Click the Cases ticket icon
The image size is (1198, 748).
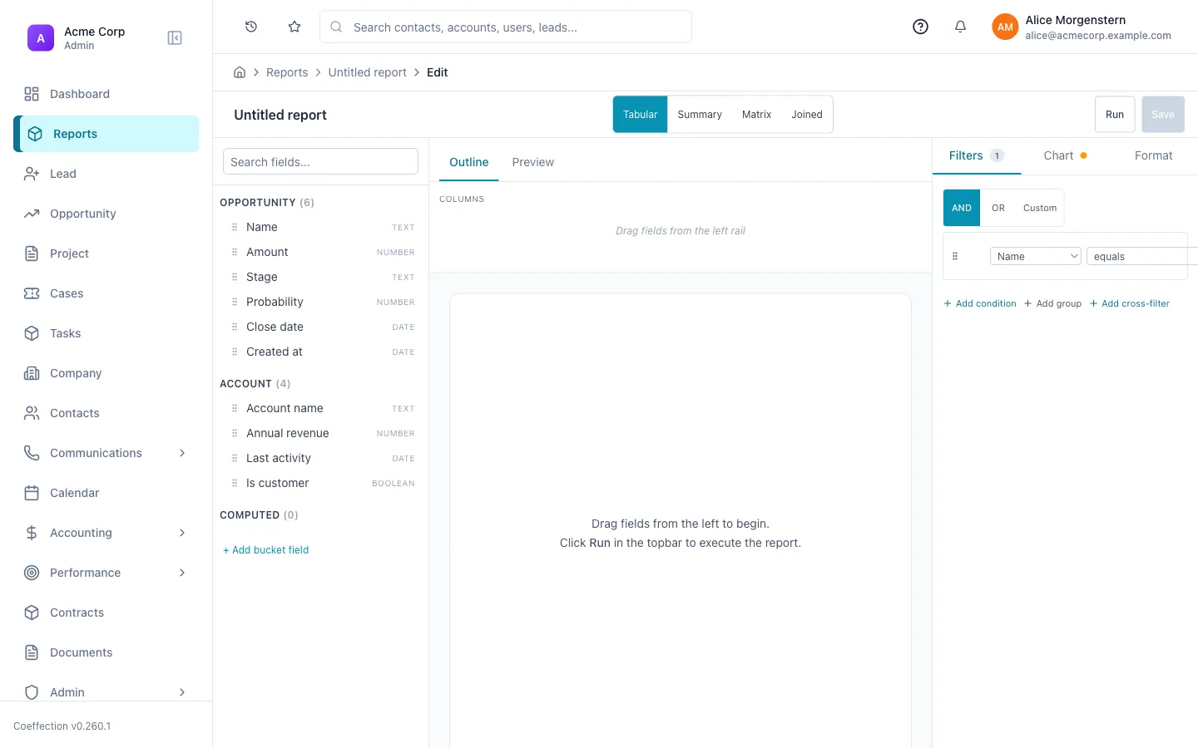32,293
